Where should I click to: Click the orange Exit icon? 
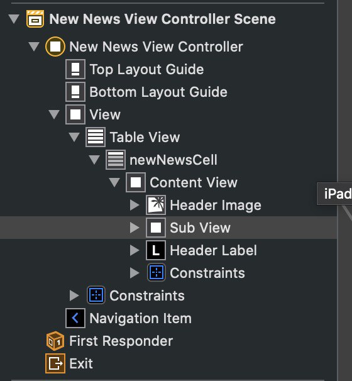pyautogui.click(x=55, y=363)
